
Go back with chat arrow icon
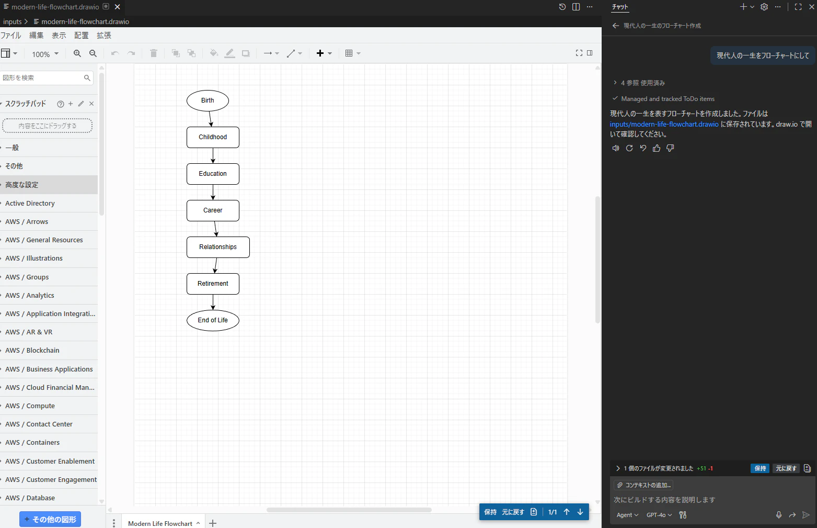click(616, 26)
